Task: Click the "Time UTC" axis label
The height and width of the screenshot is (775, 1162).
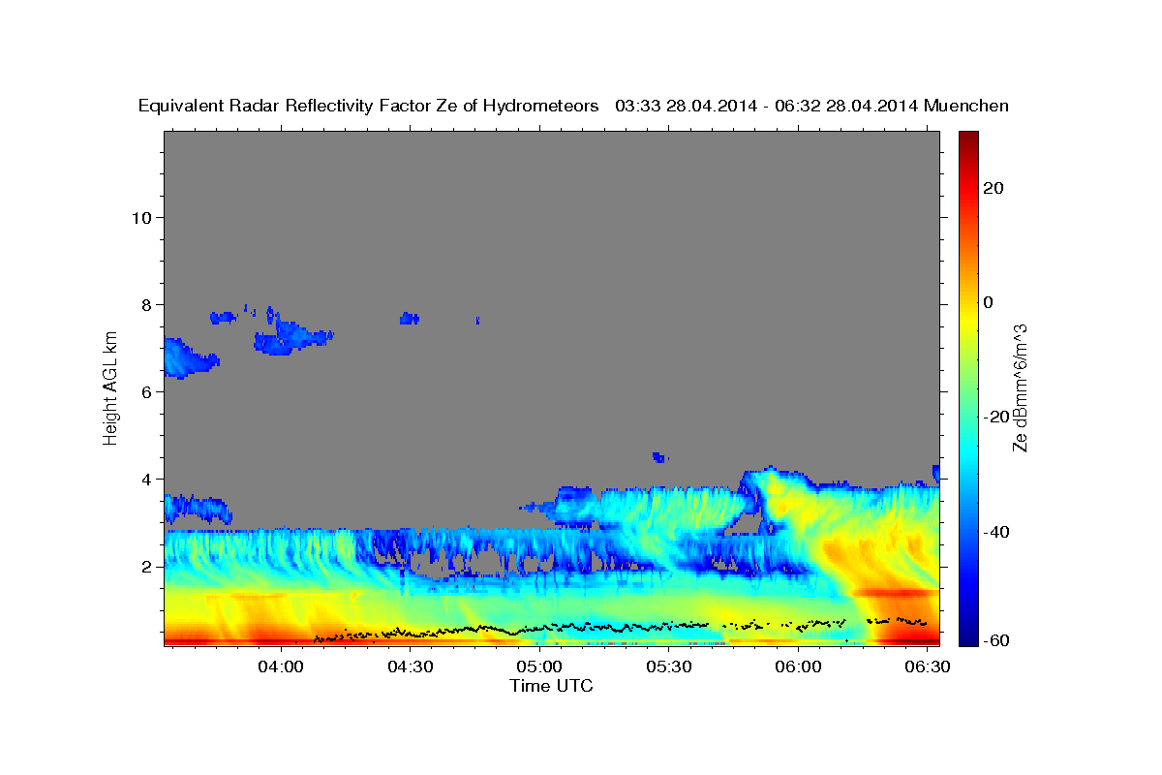Action: tap(551, 686)
